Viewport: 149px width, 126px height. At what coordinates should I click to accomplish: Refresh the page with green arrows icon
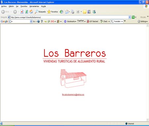click(26, 12)
